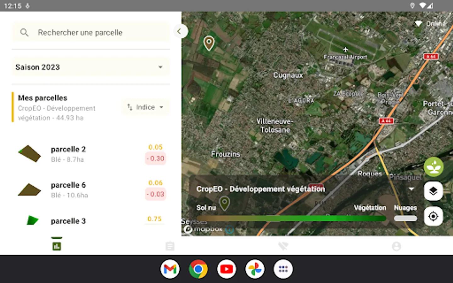The width and height of the screenshot is (453, 283).
Task: Click the vegetation gradient color bar
Action: coord(291,219)
